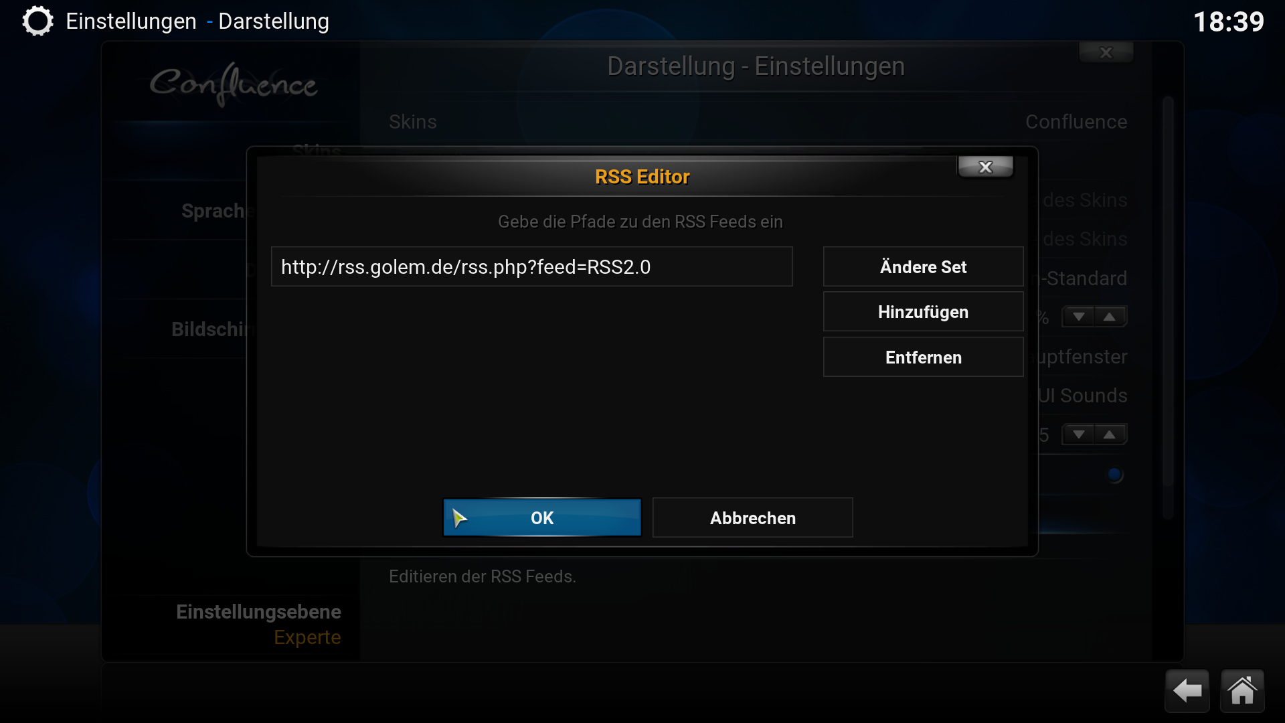
Task: Confirm the RSS feed with OK
Action: 542,517
